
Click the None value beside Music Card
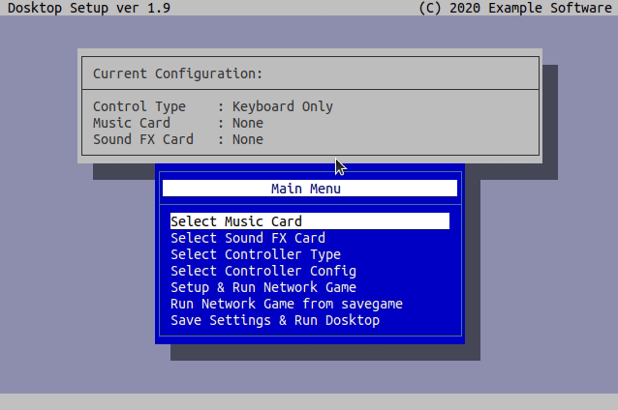[x=248, y=123]
